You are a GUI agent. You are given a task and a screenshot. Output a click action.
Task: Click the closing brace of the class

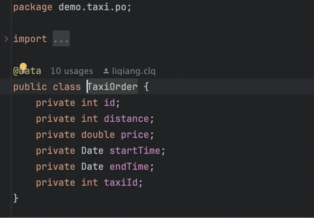point(16,199)
